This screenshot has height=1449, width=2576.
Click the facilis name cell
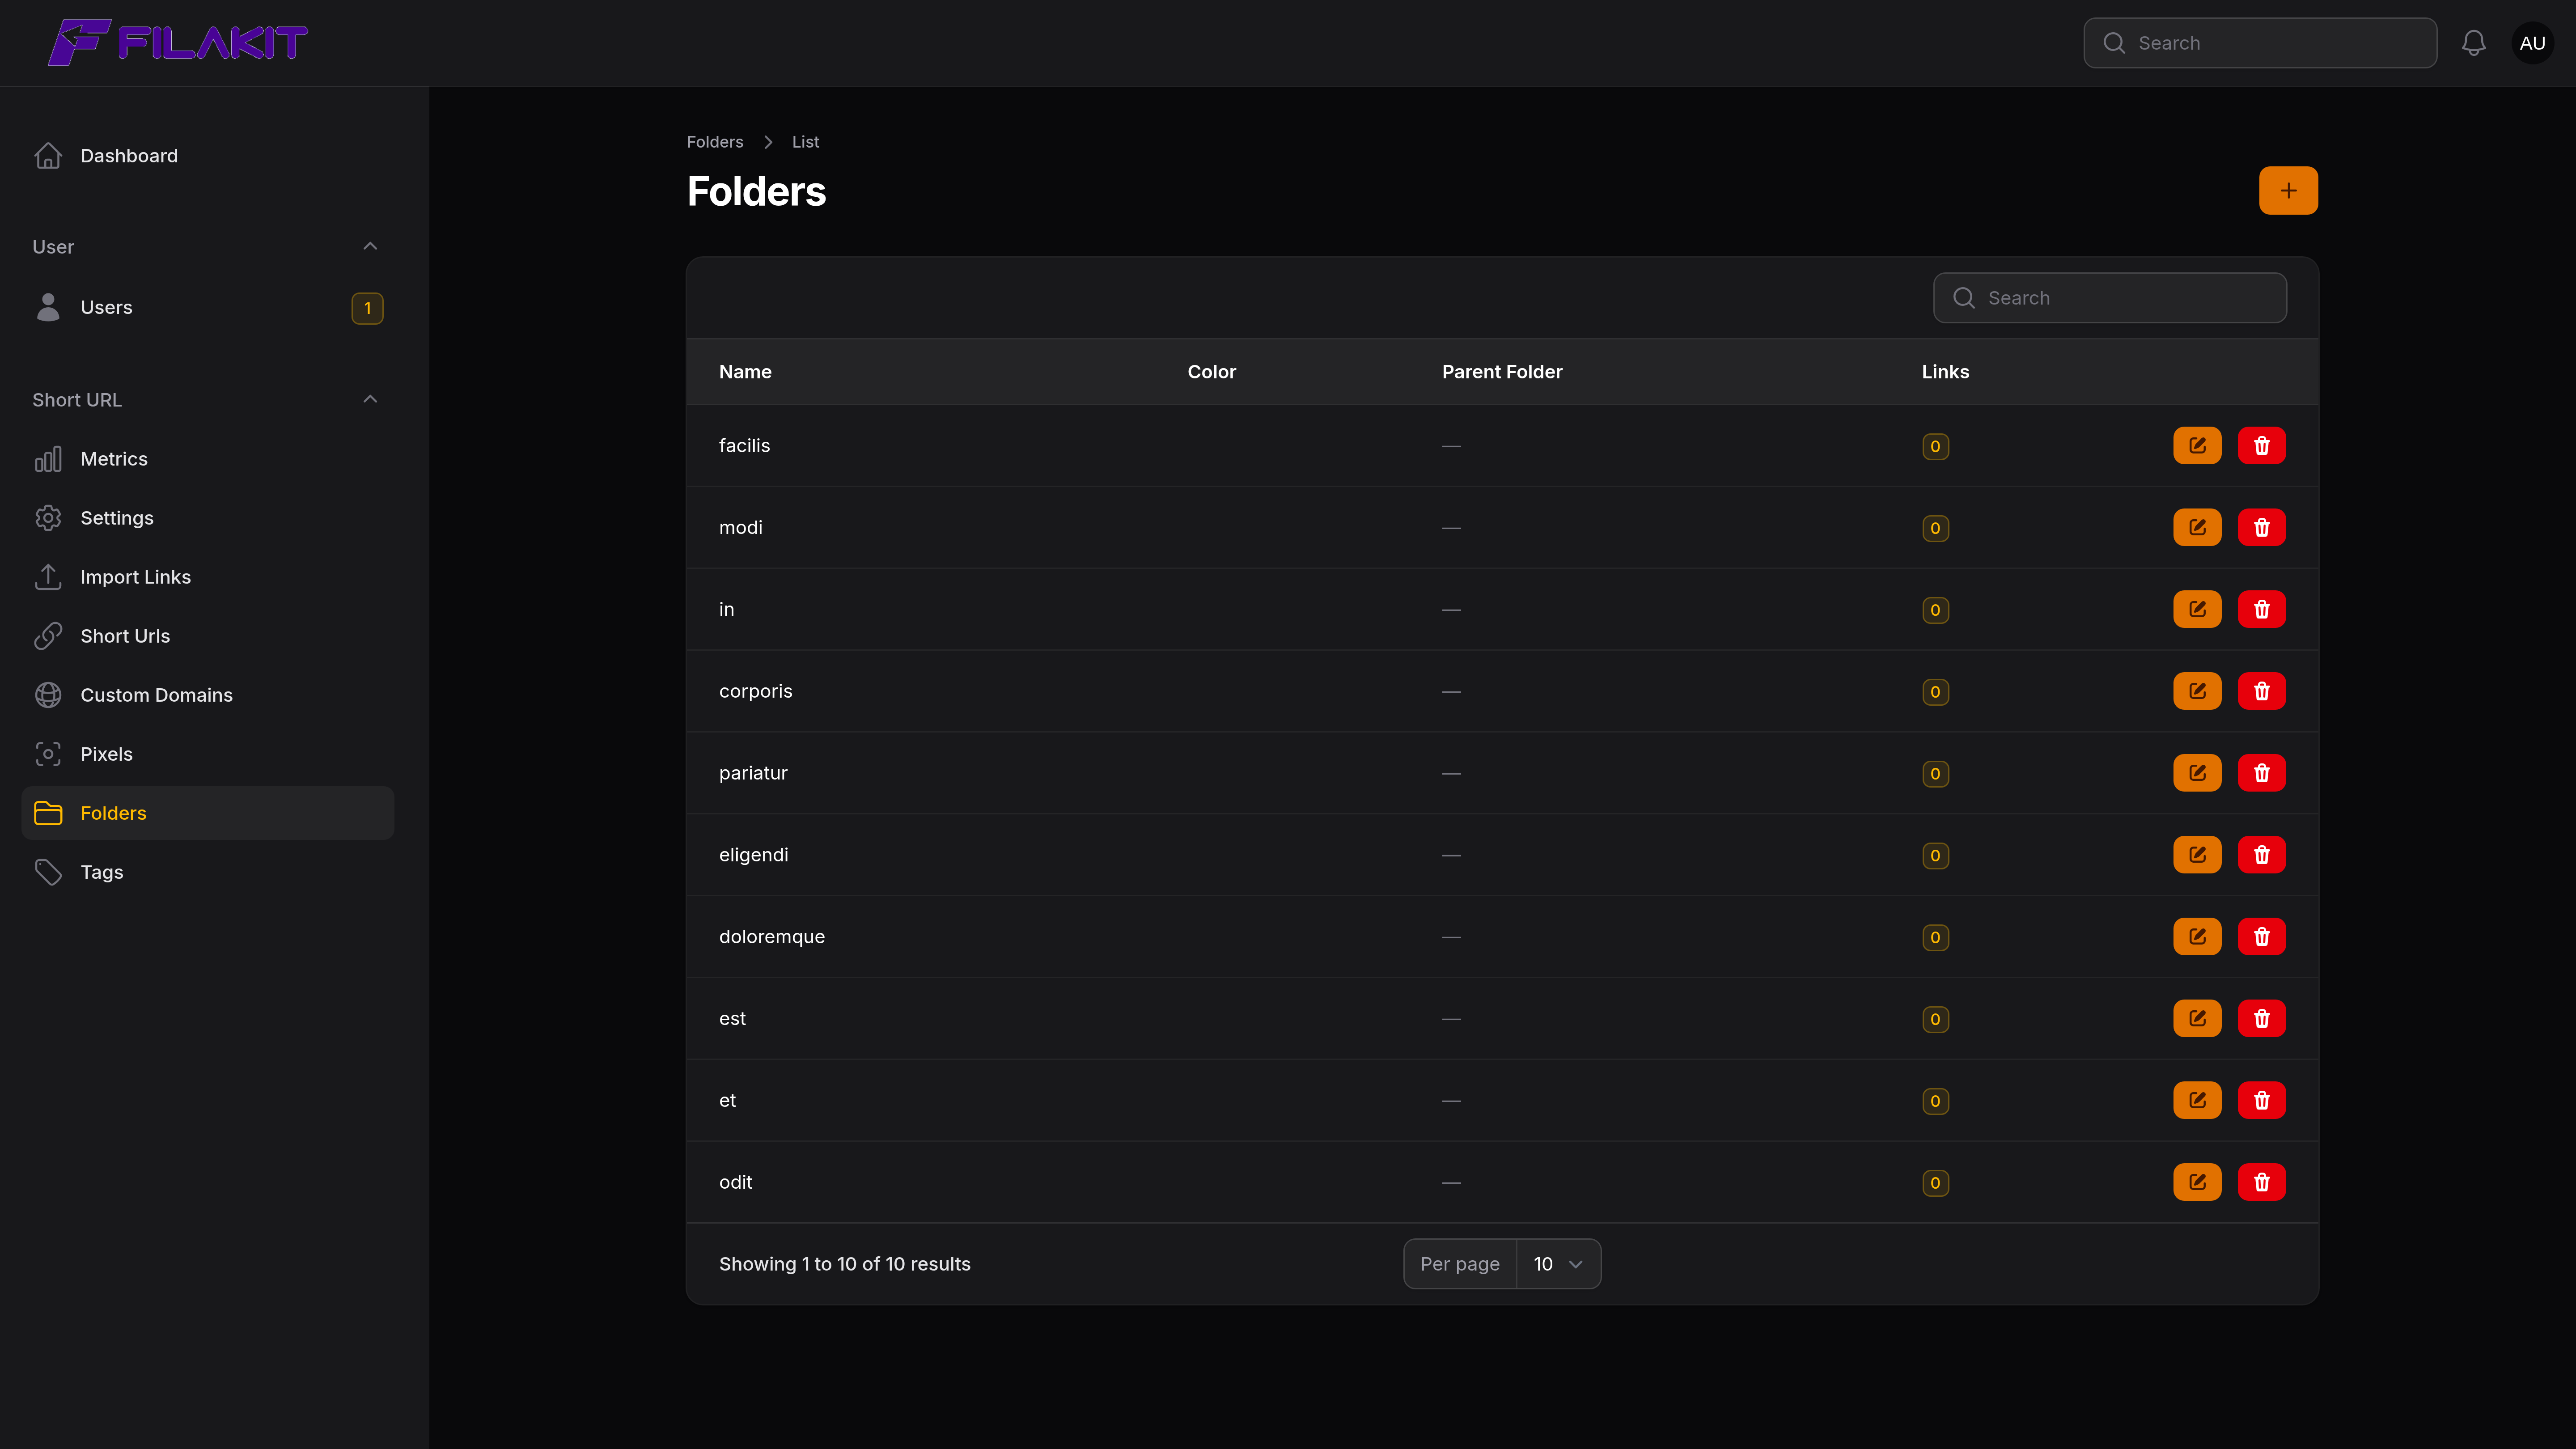pyautogui.click(x=744, y=446)
